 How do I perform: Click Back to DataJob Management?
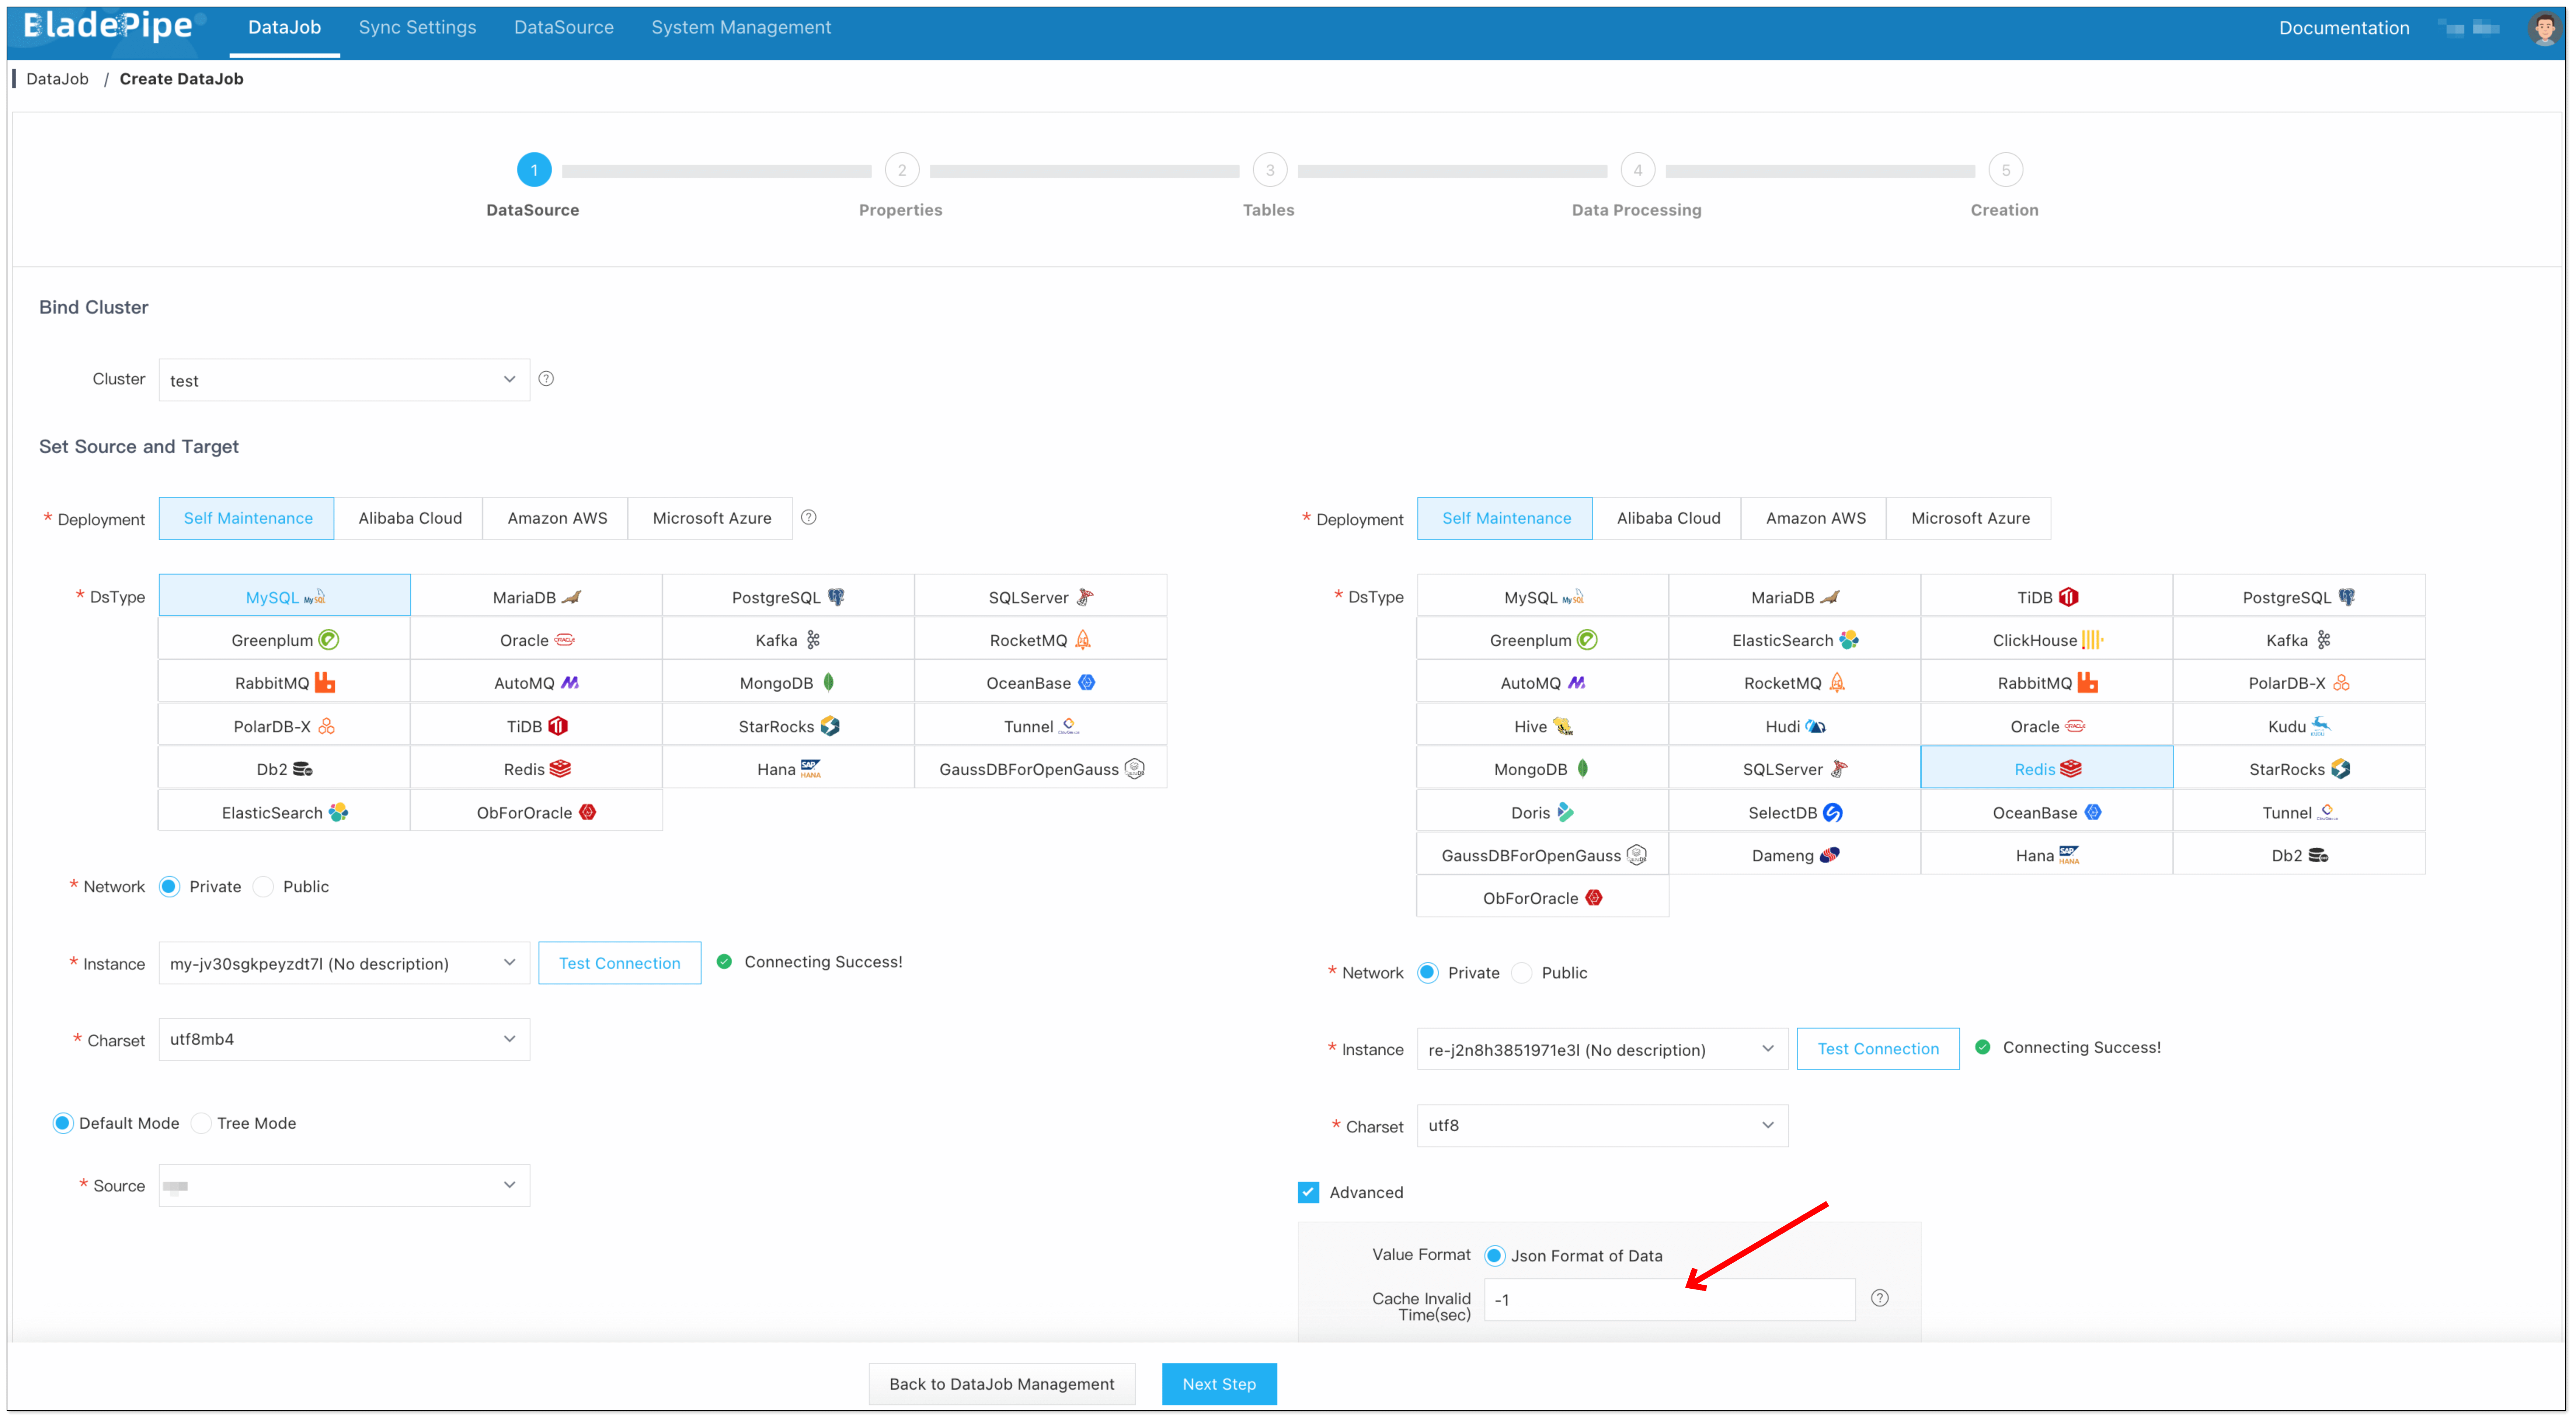(x=1002, y=1385)
